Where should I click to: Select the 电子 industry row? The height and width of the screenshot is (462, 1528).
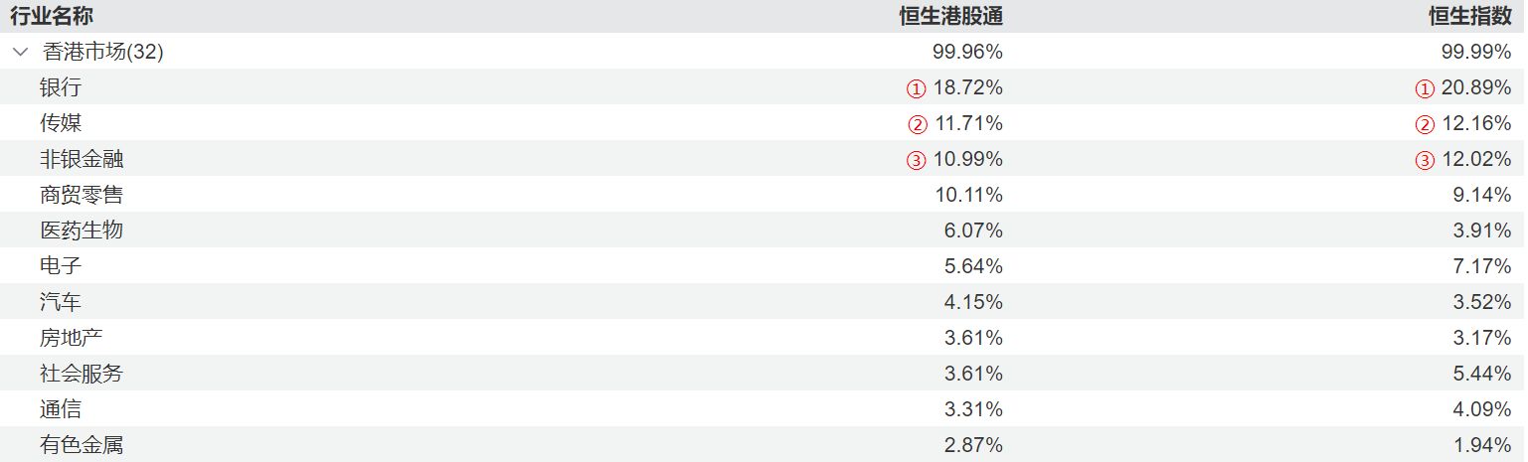click(x=61, y=266)
